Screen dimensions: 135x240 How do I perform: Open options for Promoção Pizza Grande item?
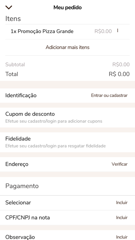(117, 31)
